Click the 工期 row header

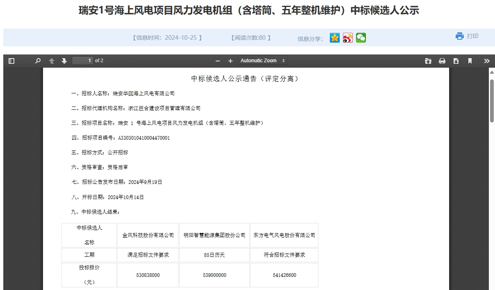point(89,255)
